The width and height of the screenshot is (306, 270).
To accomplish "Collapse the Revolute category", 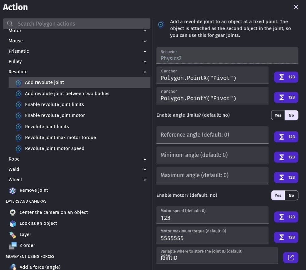I will [x=145, y=72].
